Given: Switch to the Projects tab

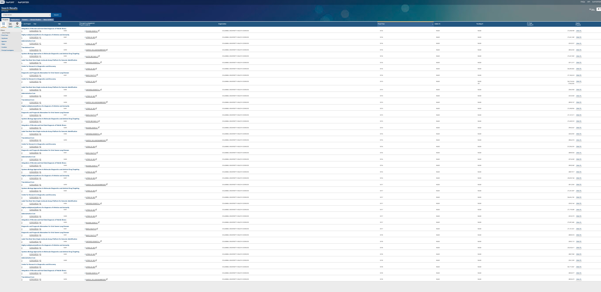Looking at the screenshot, I should [x=5, y=20].
